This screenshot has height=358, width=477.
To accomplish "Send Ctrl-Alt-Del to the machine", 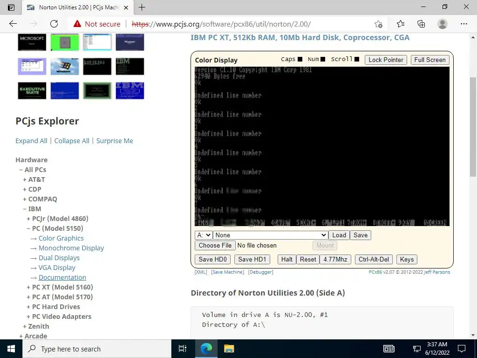I will click(374, 259).
